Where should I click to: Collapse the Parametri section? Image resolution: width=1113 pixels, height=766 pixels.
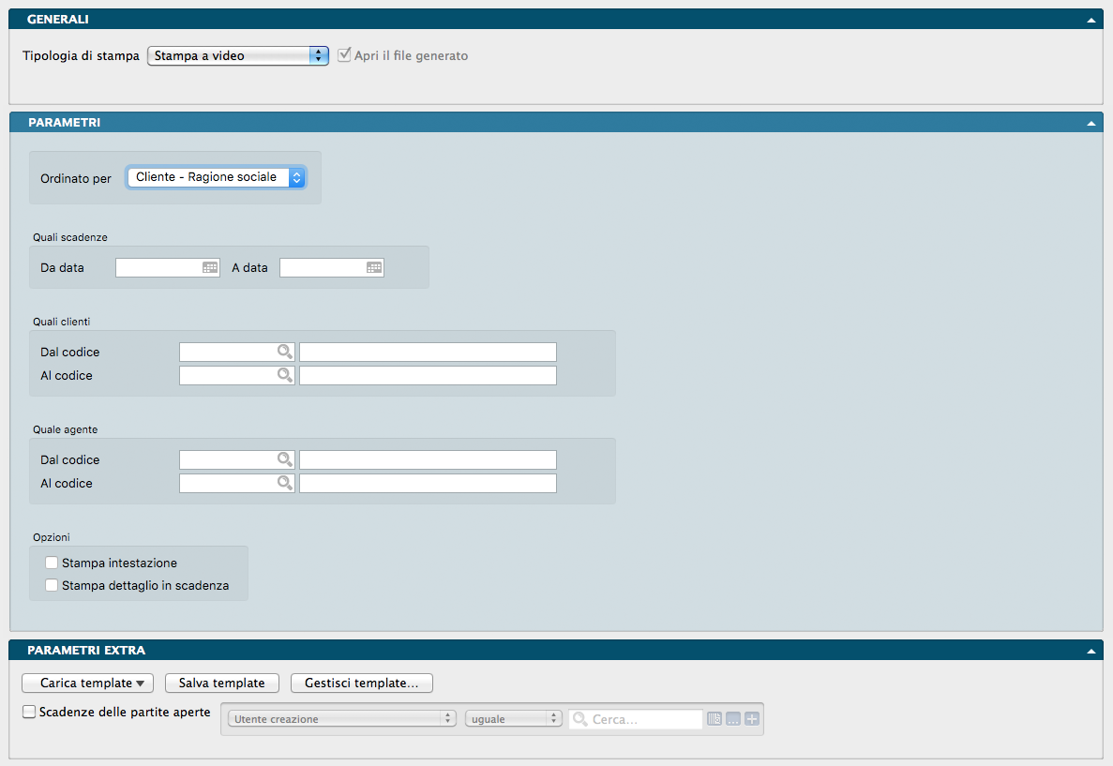tap(1090, 123)
